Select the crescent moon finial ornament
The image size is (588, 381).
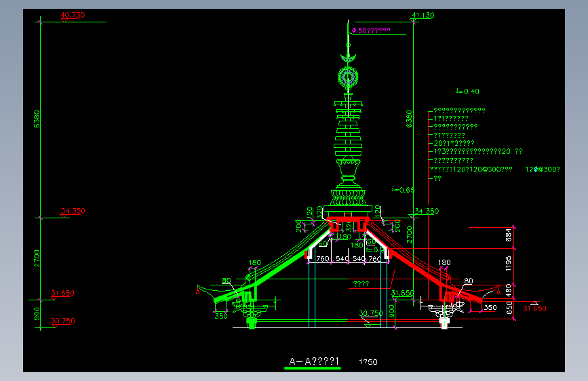tap(349, 58)
